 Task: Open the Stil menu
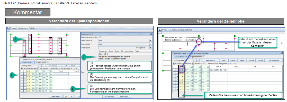coord(122,51)
